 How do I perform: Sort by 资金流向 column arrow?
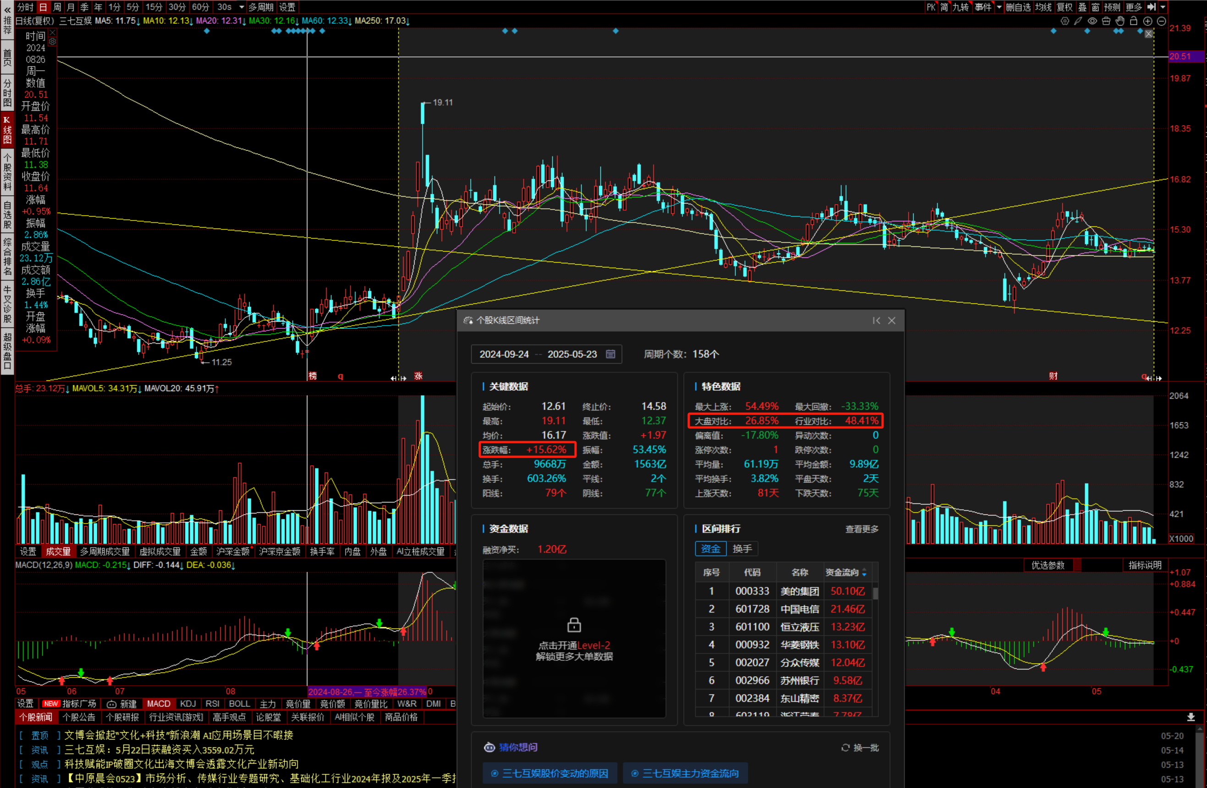point(864,573)
